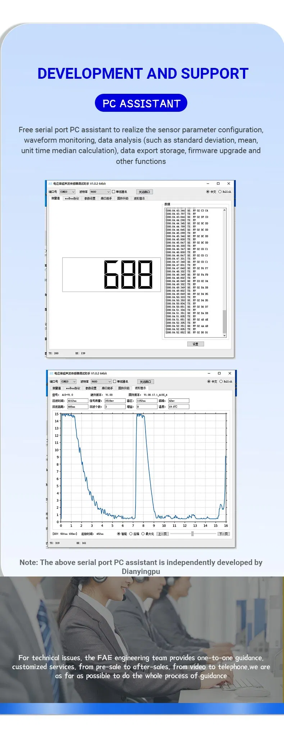Image resolution: width=284 pixels, height=735 pixels.
Task: Click the waveform page slider handle
Action: pyautogui.click(x=192, y=534)
